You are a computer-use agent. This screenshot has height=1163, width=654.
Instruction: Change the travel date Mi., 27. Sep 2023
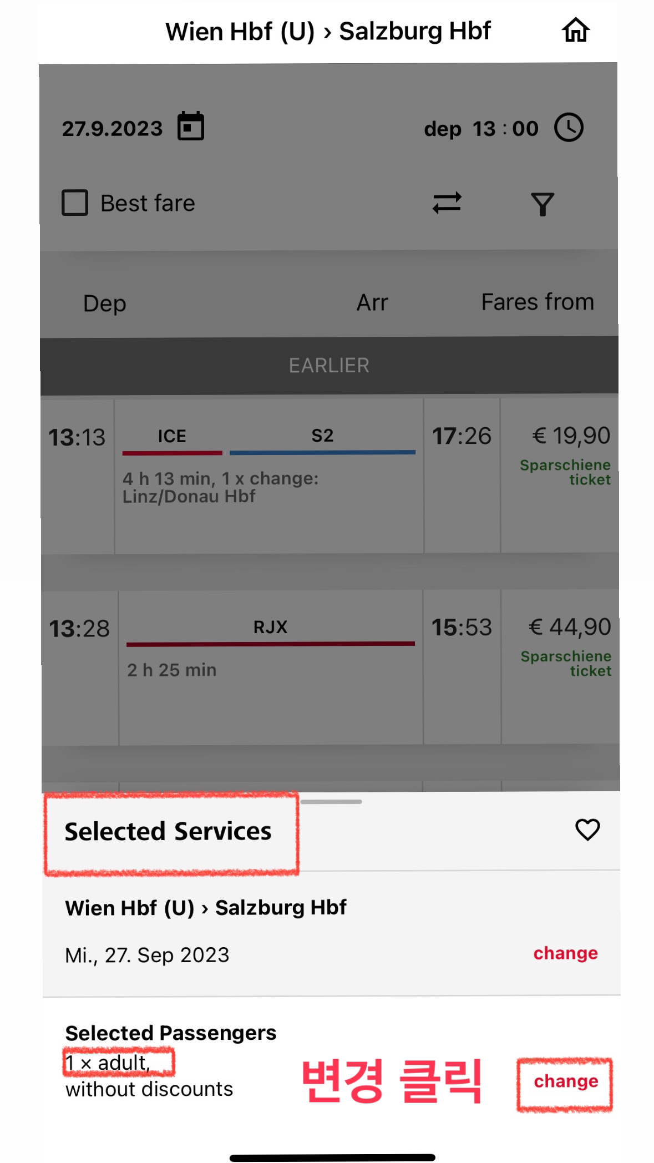click(565, 953)
